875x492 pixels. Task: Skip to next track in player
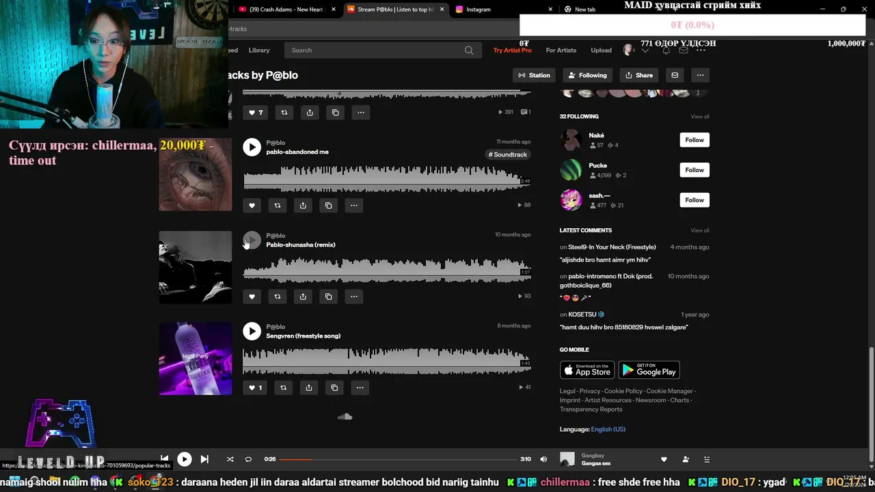point(204,459)
